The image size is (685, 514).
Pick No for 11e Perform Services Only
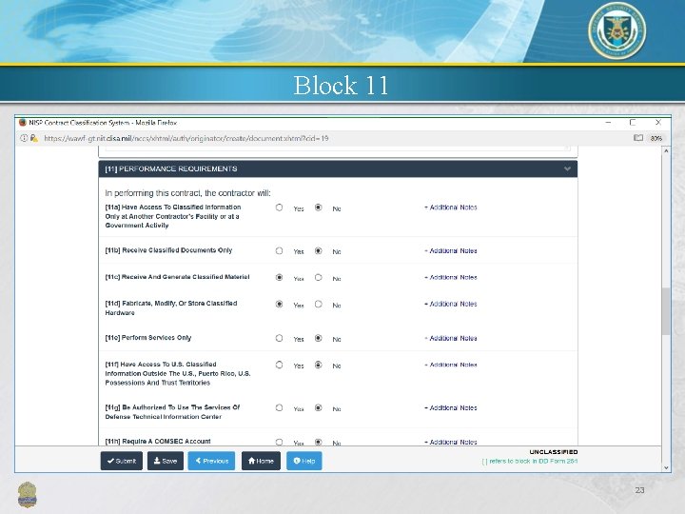[x=319, y=338]
